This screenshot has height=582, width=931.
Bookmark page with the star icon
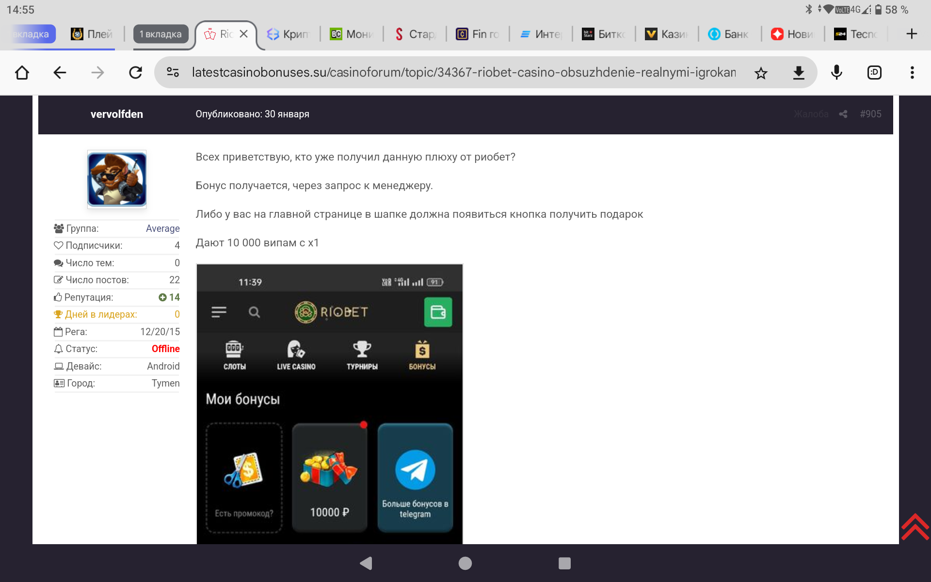tap(761, 73)
